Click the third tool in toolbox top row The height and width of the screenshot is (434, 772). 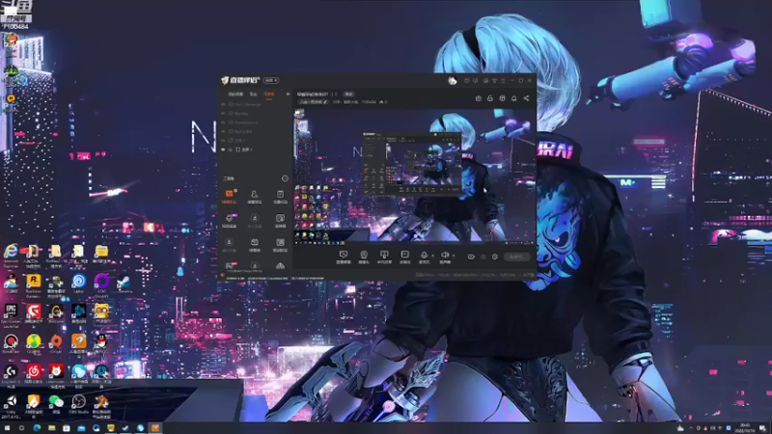point(280,197)
